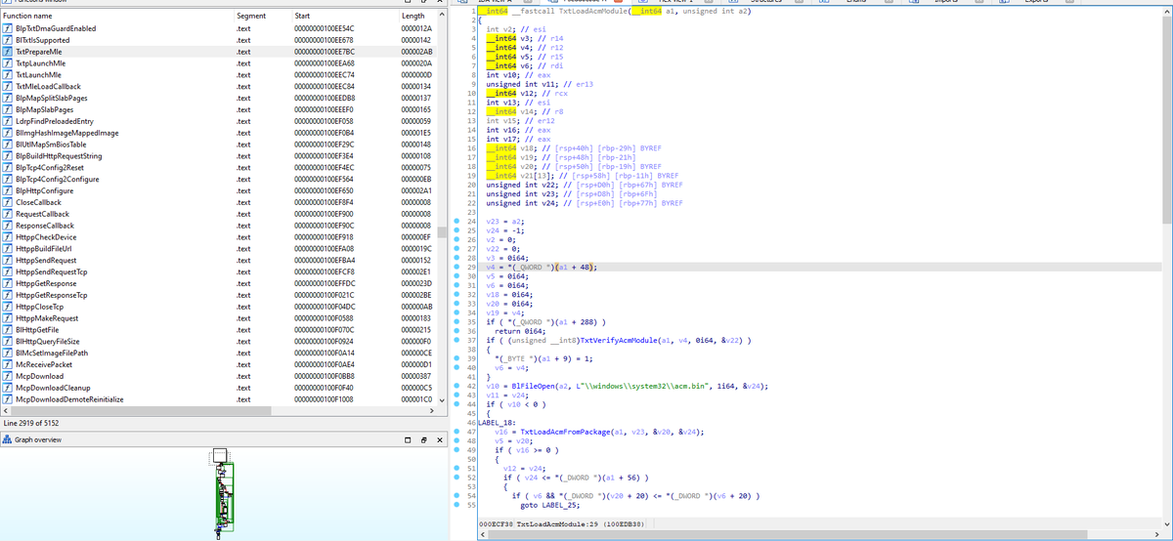
Task: Float the Graph overview panel
Action: coord(424,439)
